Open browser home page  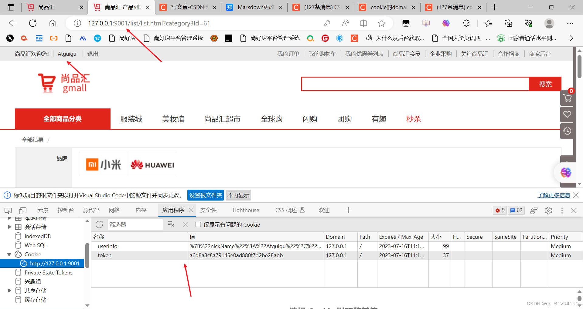coord(53,23)
